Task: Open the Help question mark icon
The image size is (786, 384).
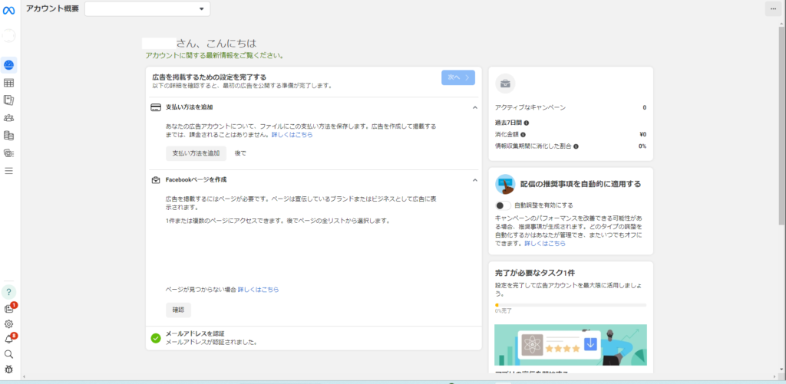Action: 9,292
